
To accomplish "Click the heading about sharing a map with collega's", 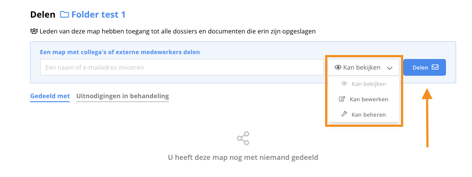I will (120, 52).
